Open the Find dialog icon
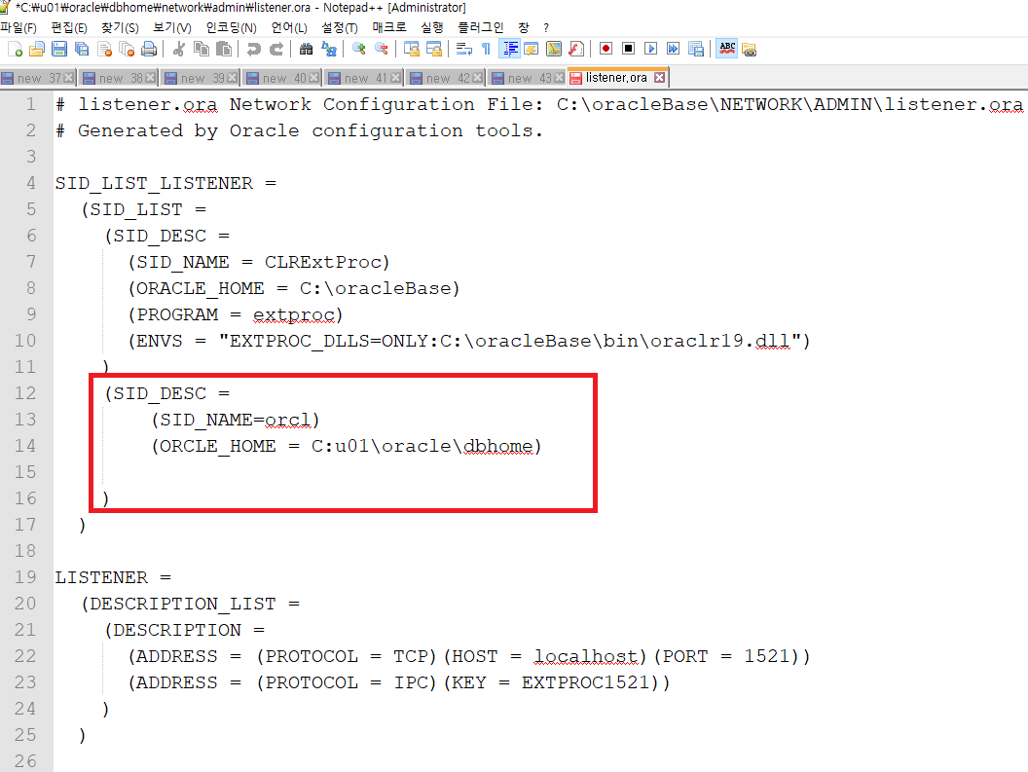The image size is (1028, 772). coord(306,48)
